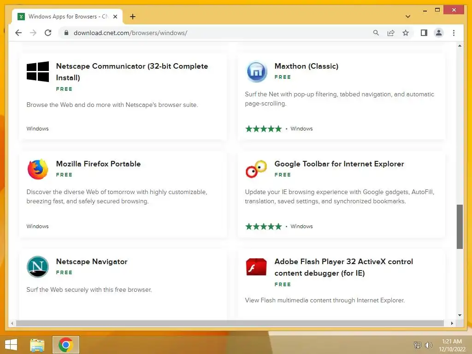Click the Maxthon (Classic) app icon
The height and width of the screenshot is (354, 472).
pos(256,72)
